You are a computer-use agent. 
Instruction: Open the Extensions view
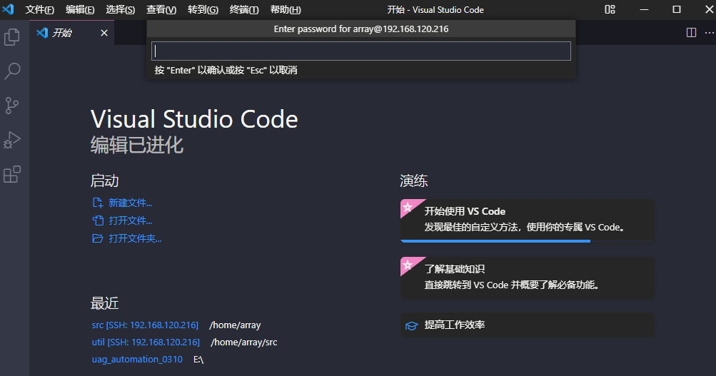[x=12, y=174]
